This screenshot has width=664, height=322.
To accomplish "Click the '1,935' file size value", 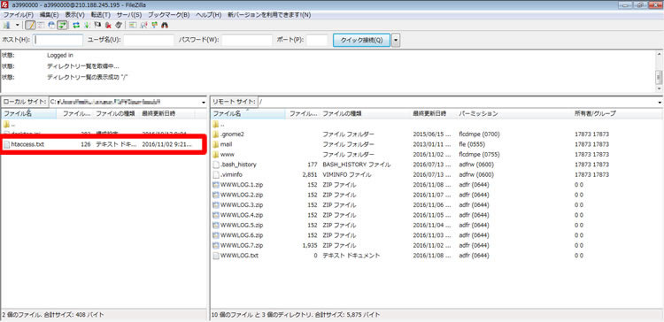I will pos(310,245).
